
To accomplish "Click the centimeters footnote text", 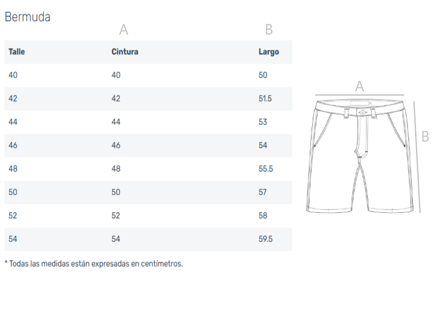I will 94,264.
